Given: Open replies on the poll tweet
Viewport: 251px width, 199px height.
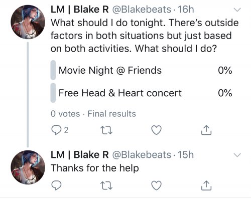Looking at the screenshot, I should pos(60,130).
